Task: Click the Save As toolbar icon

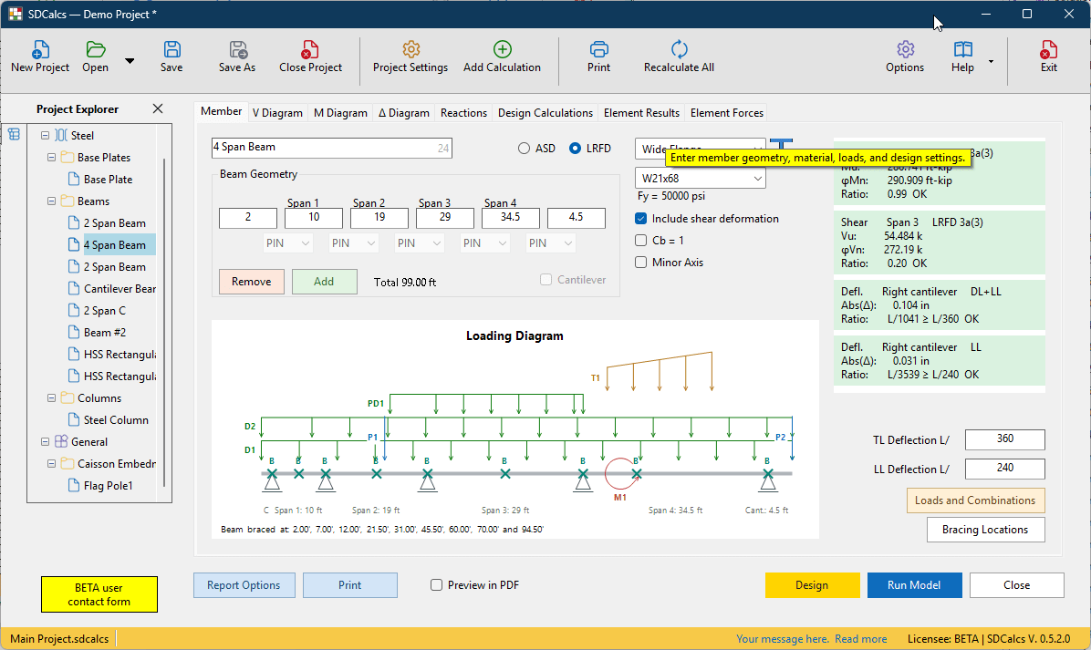Action: point(238,50)
